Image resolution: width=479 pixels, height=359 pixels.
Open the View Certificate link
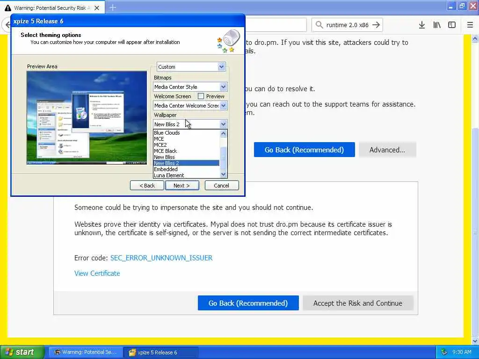click(x=97, y=273)
